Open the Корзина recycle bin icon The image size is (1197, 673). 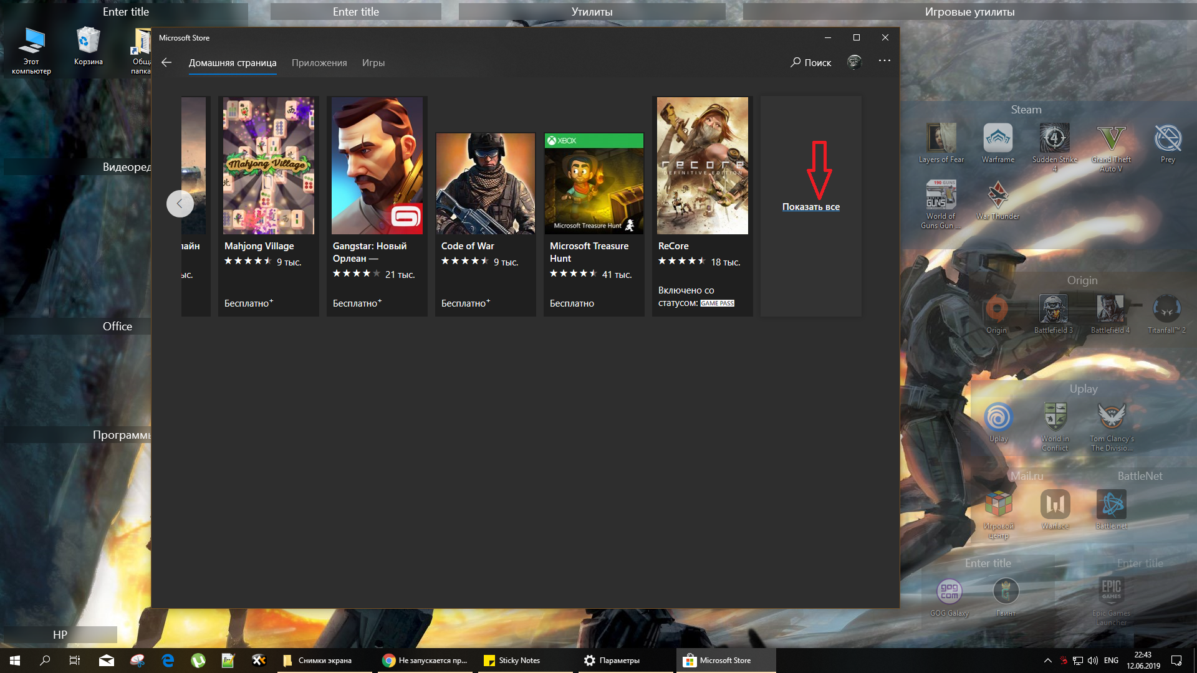[x=88, y=46]
